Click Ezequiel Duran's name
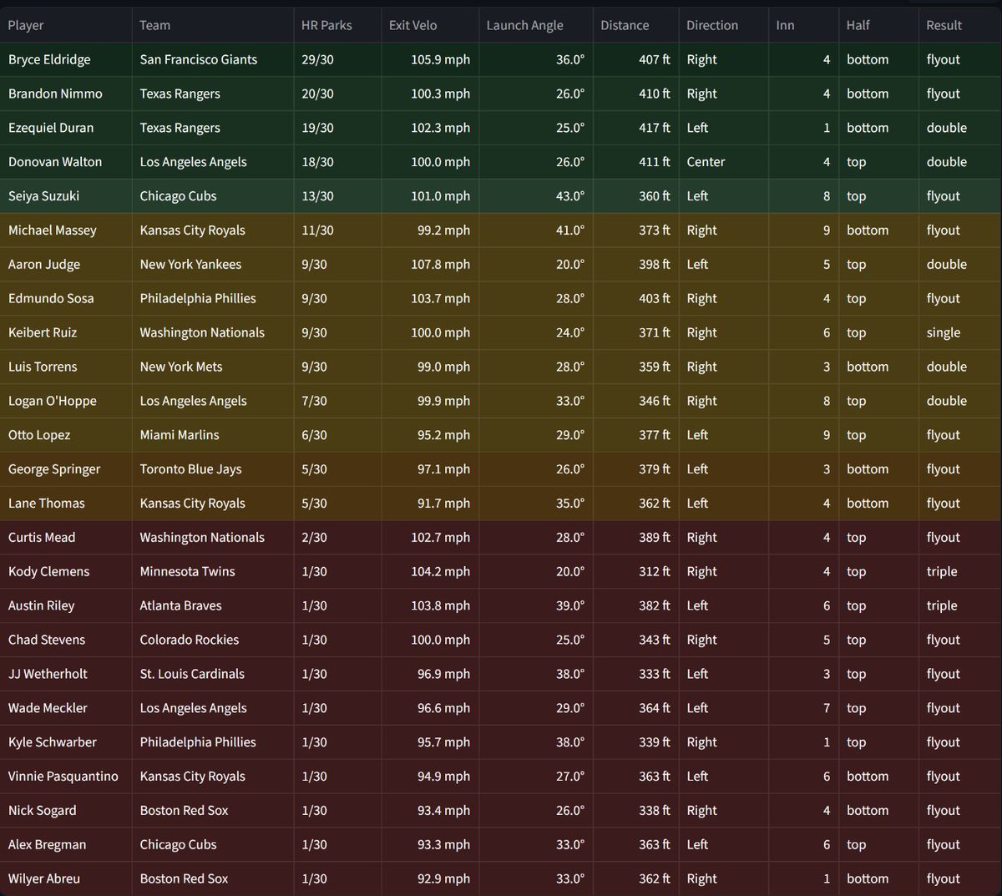 point(51,128)
